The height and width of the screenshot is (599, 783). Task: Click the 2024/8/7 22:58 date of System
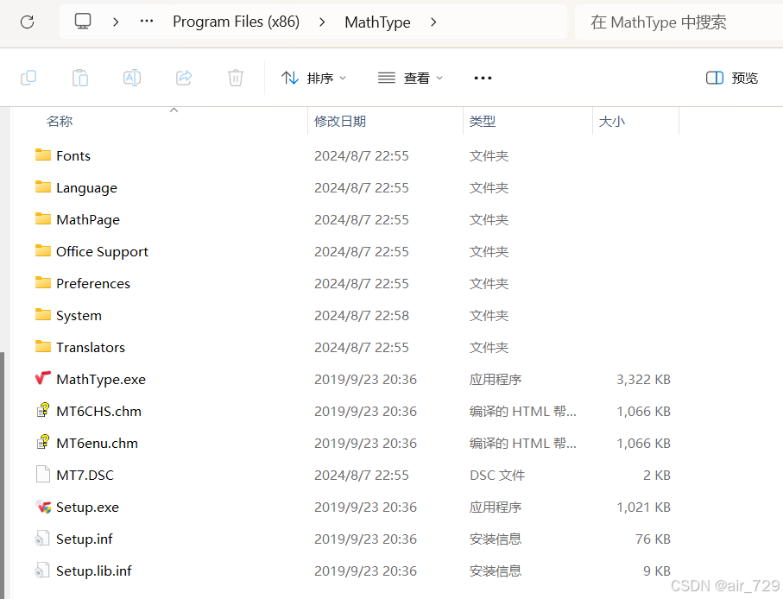[x=362, y=316]
